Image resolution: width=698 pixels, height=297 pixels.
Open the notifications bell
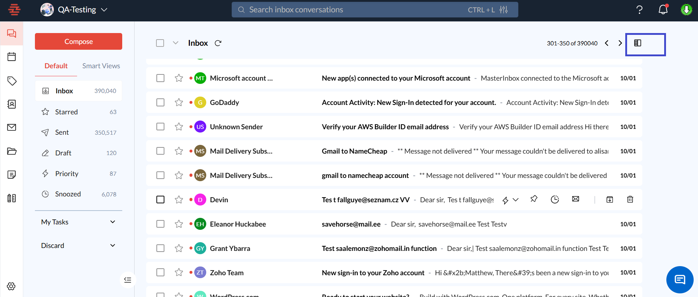(663, 10)
